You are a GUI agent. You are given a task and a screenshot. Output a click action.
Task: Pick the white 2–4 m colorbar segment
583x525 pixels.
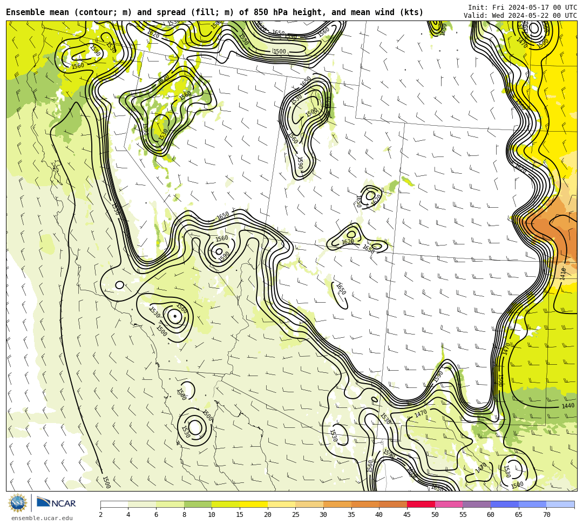(114, 504)
